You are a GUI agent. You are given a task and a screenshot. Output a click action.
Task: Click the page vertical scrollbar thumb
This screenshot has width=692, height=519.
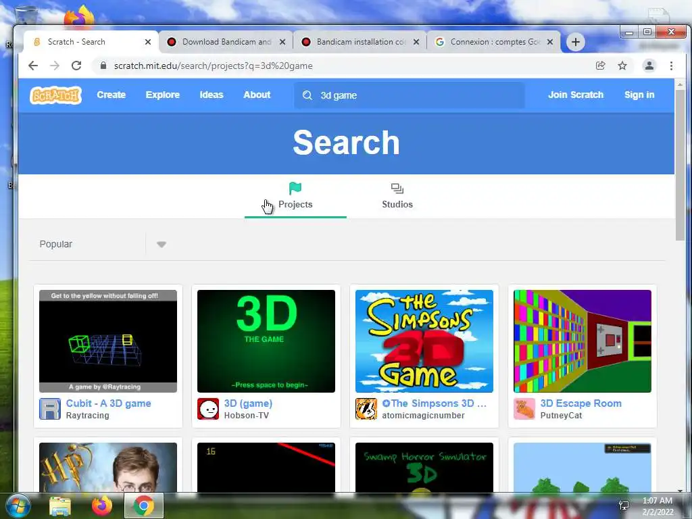[x=680, y=164]
